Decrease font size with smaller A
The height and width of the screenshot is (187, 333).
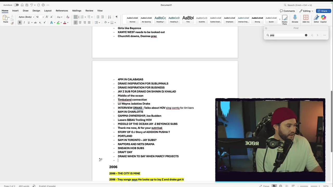[51, 17]
